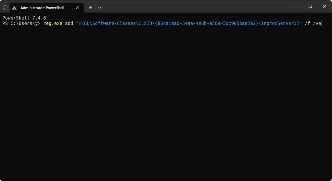Click the PowerShell icon on the tab
The height and width of the screenshot is (181, 332).
pyautogui.click(x=15, y=8)
